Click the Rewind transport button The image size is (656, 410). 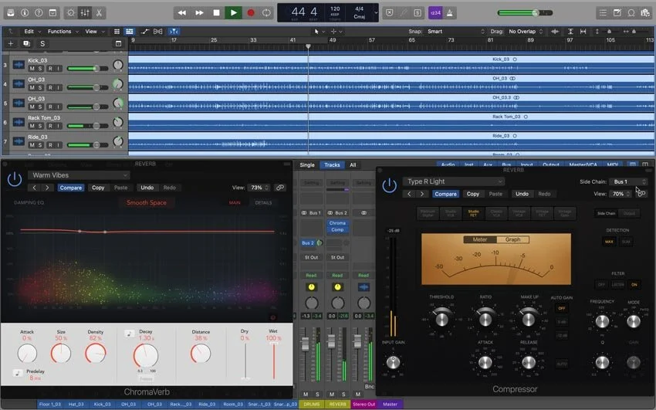point(182,12)
